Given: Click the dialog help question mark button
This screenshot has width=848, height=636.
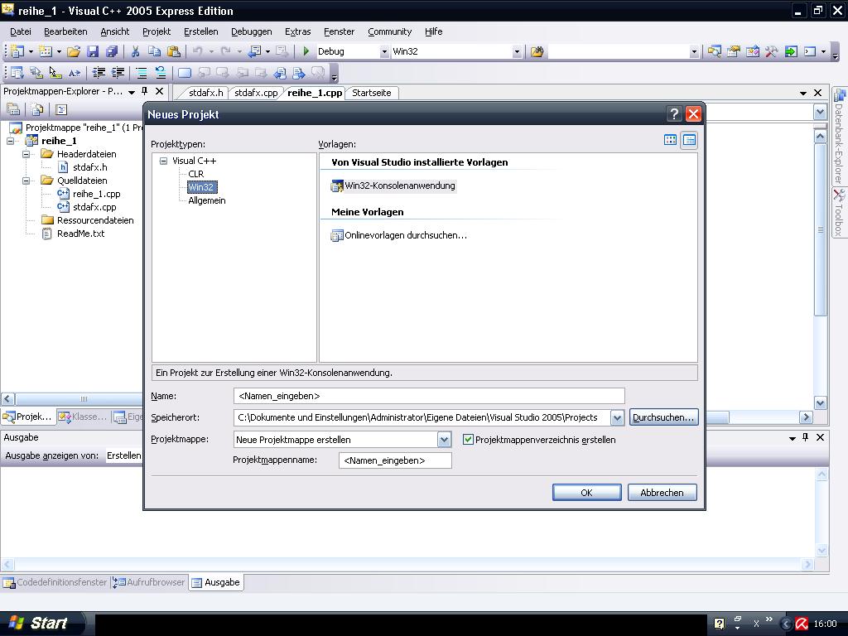Looking at the screenshot, I should pos(674,113).
